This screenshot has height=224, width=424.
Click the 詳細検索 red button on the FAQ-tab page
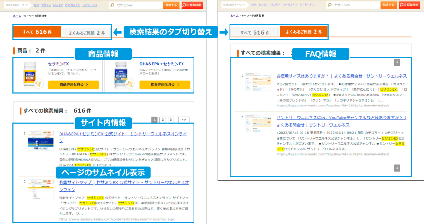click(410, 5)
